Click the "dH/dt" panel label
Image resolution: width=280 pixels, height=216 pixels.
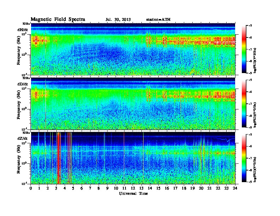[23, 30]
